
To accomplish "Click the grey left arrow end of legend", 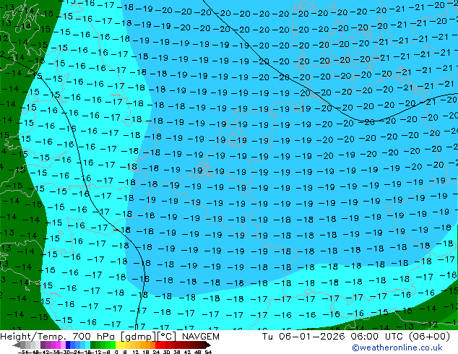I will [17, 345].
